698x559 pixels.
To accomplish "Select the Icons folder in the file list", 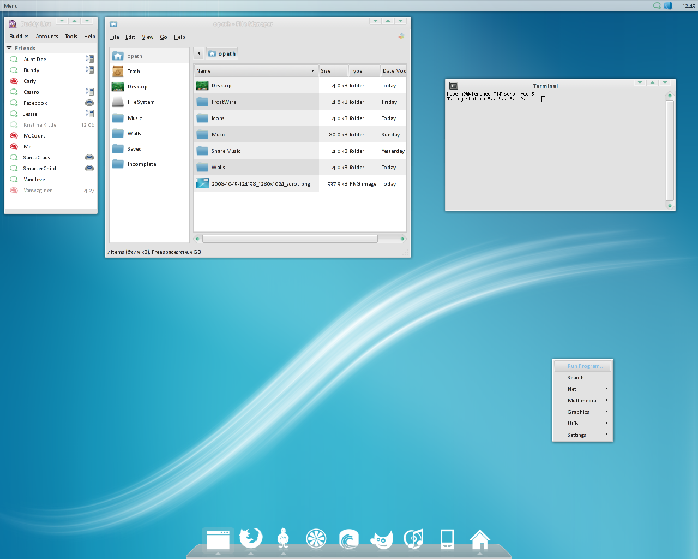I will (x=300, y=118).
